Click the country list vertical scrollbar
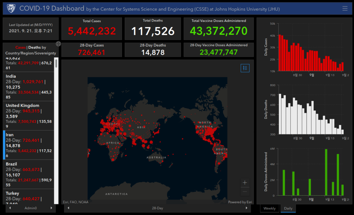This screenshot has width=354, height=215. point(56,131)
